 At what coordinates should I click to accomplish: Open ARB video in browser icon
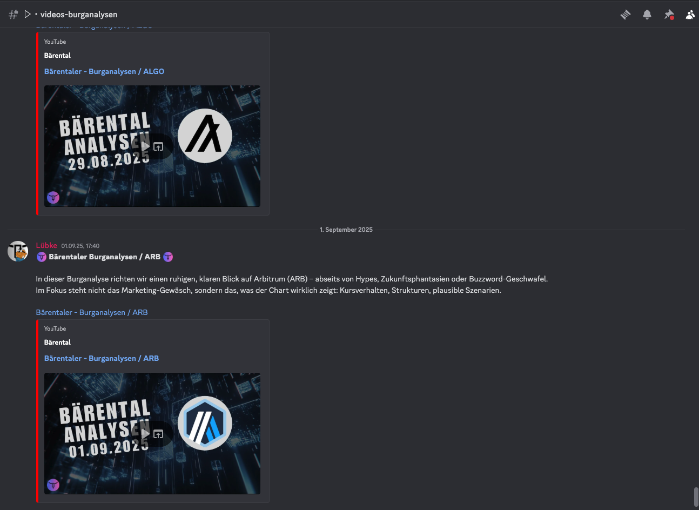(158, 434)
